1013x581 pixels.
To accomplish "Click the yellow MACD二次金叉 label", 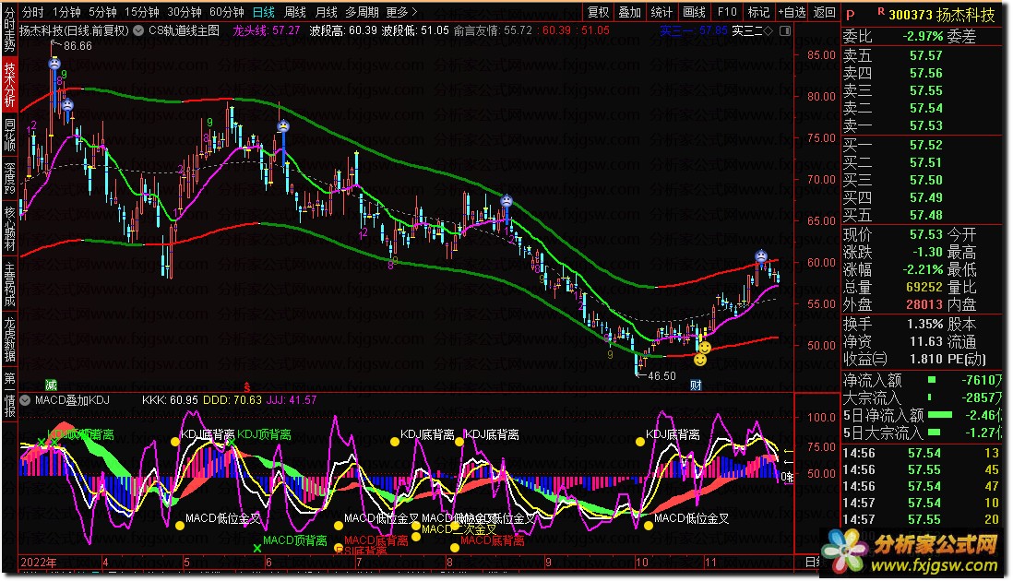I will (459, 529).
